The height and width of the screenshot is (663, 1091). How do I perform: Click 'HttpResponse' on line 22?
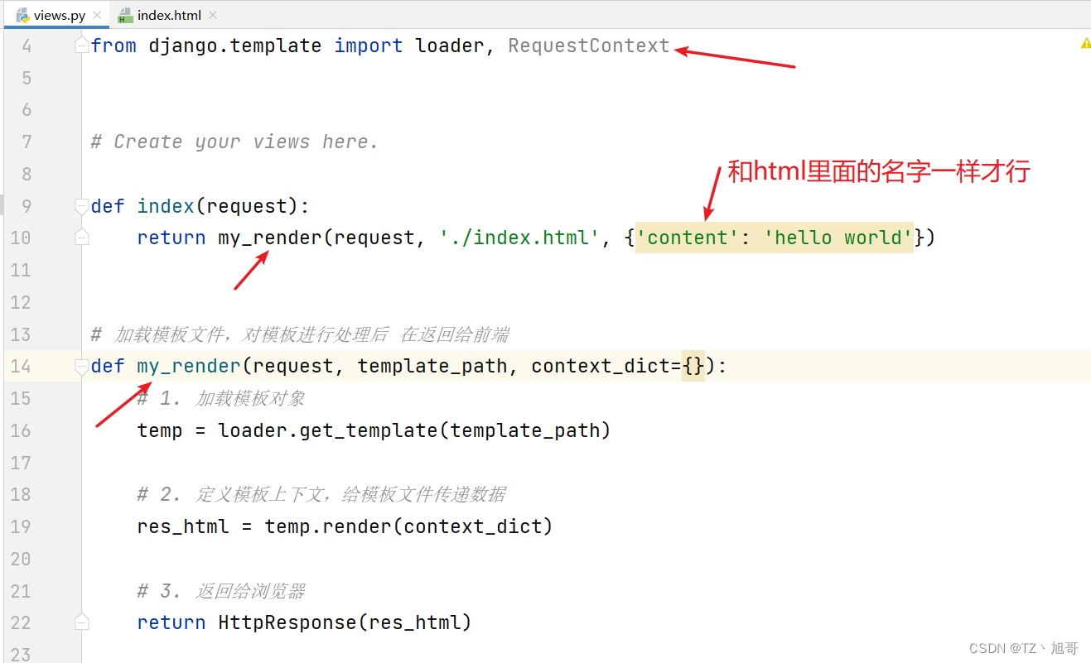(x=287, y=622)
